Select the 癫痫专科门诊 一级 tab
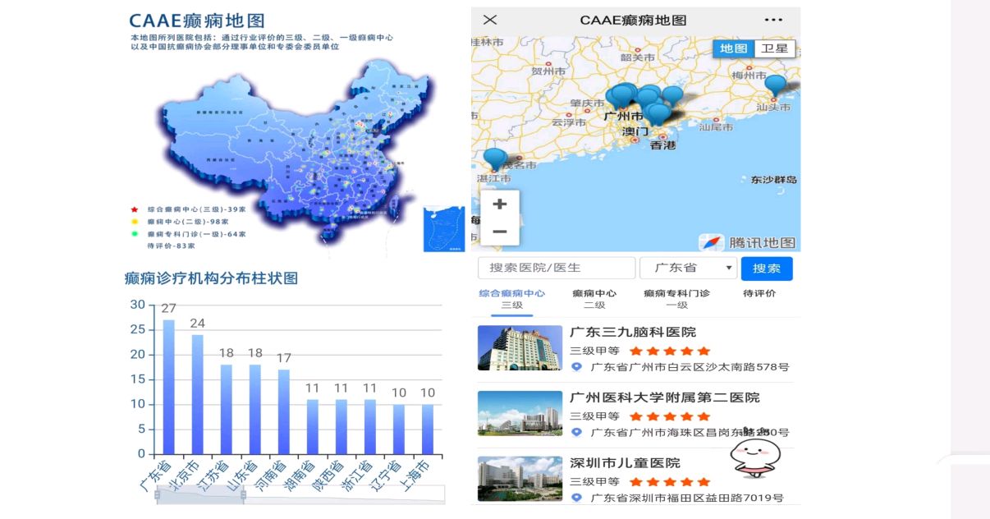 [676, 299]
